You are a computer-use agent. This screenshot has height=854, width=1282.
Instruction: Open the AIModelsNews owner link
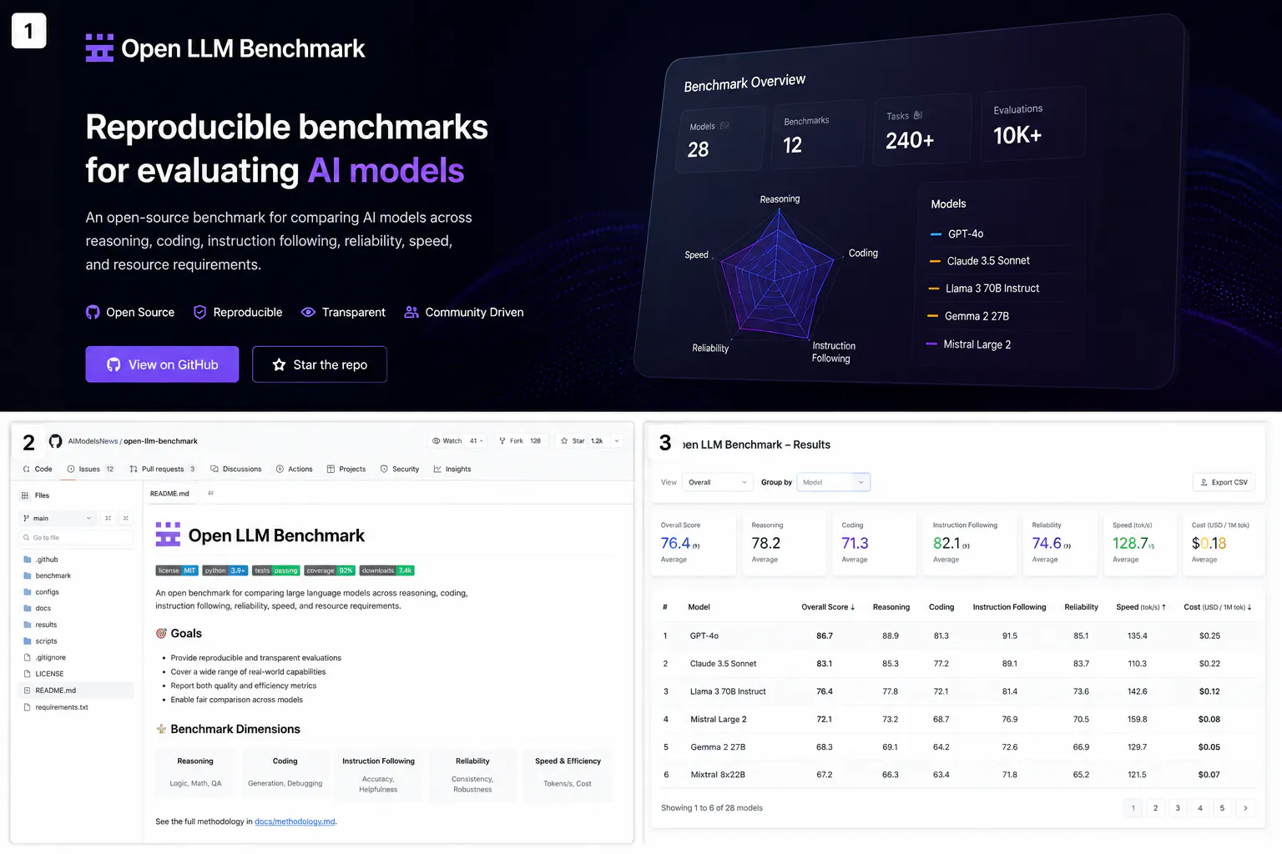93,441
